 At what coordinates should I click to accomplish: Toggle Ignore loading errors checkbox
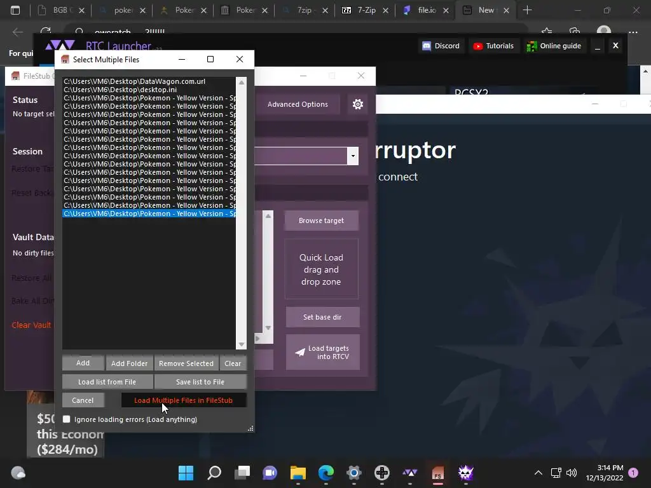pos(66,419)
